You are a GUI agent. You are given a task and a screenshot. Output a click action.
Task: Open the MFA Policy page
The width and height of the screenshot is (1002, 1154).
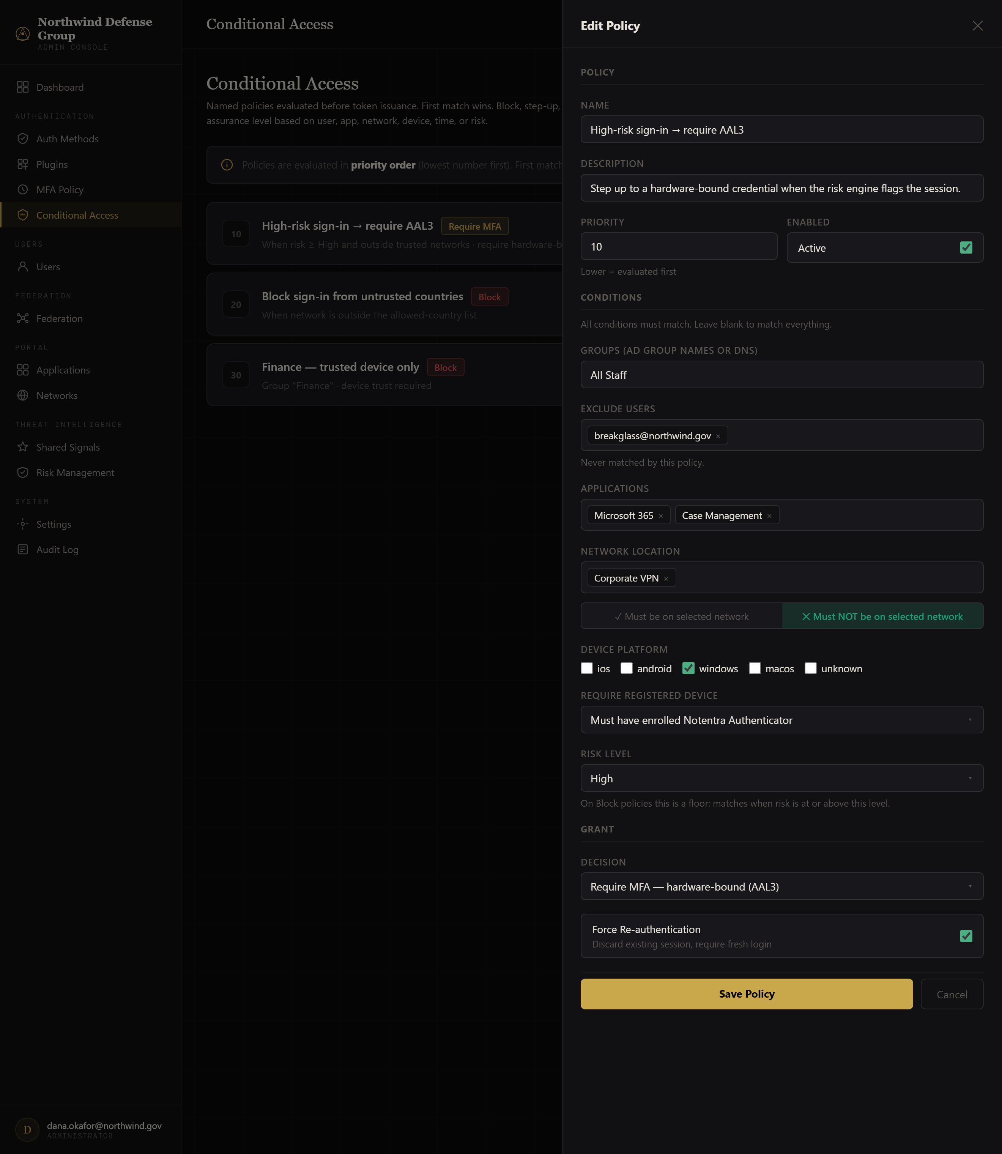[x=91, y=189]
